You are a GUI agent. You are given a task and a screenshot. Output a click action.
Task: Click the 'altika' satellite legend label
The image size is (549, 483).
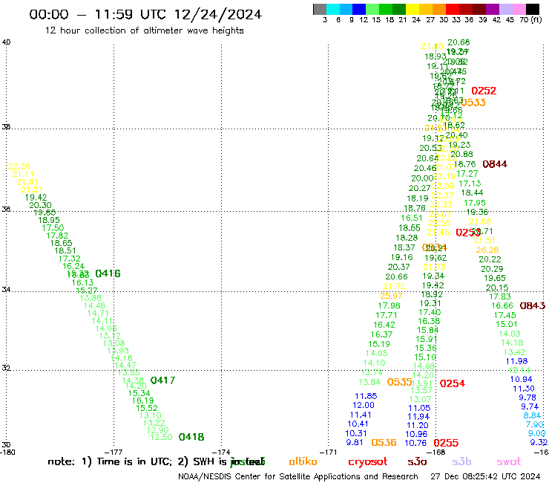click(303, 461)
